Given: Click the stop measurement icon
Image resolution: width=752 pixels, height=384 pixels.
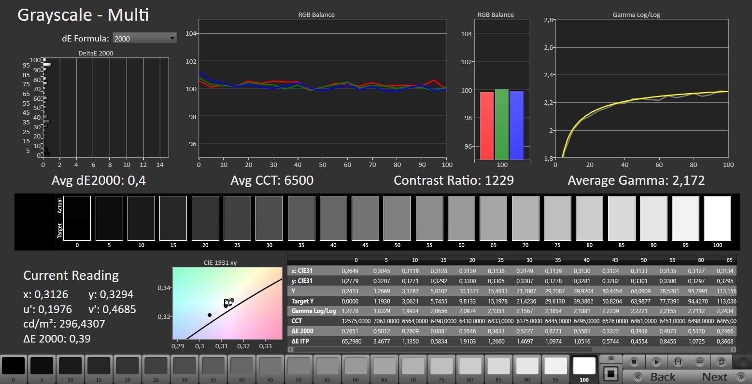Looking at the screenshot, I should pyautogui.click(x=635, y=362).
